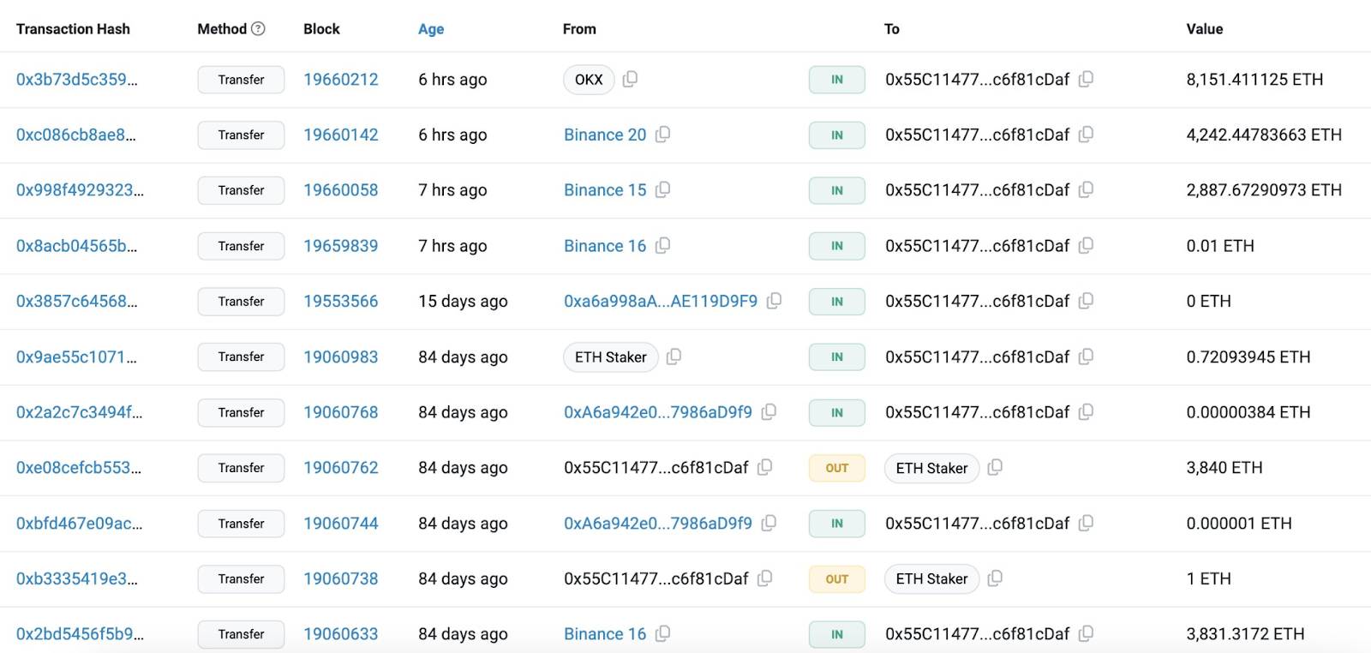
Task: View block 19060983 details
Action: click(x=341, y=356)
